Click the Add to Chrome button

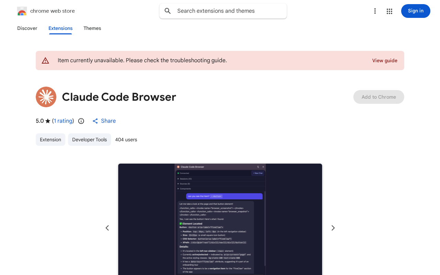[379, 97]
